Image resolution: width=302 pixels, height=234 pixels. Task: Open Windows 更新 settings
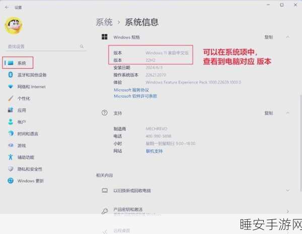coord(30,181)
